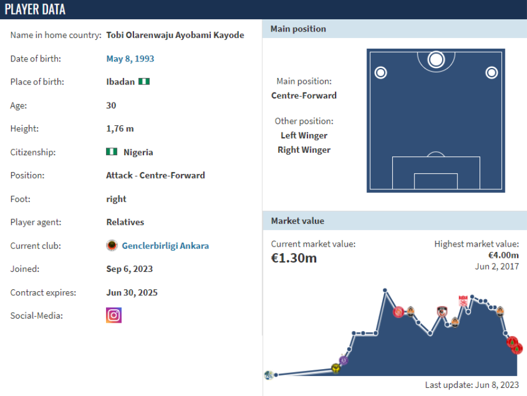Open the Instagram social media icon

[x=114, y=315]
